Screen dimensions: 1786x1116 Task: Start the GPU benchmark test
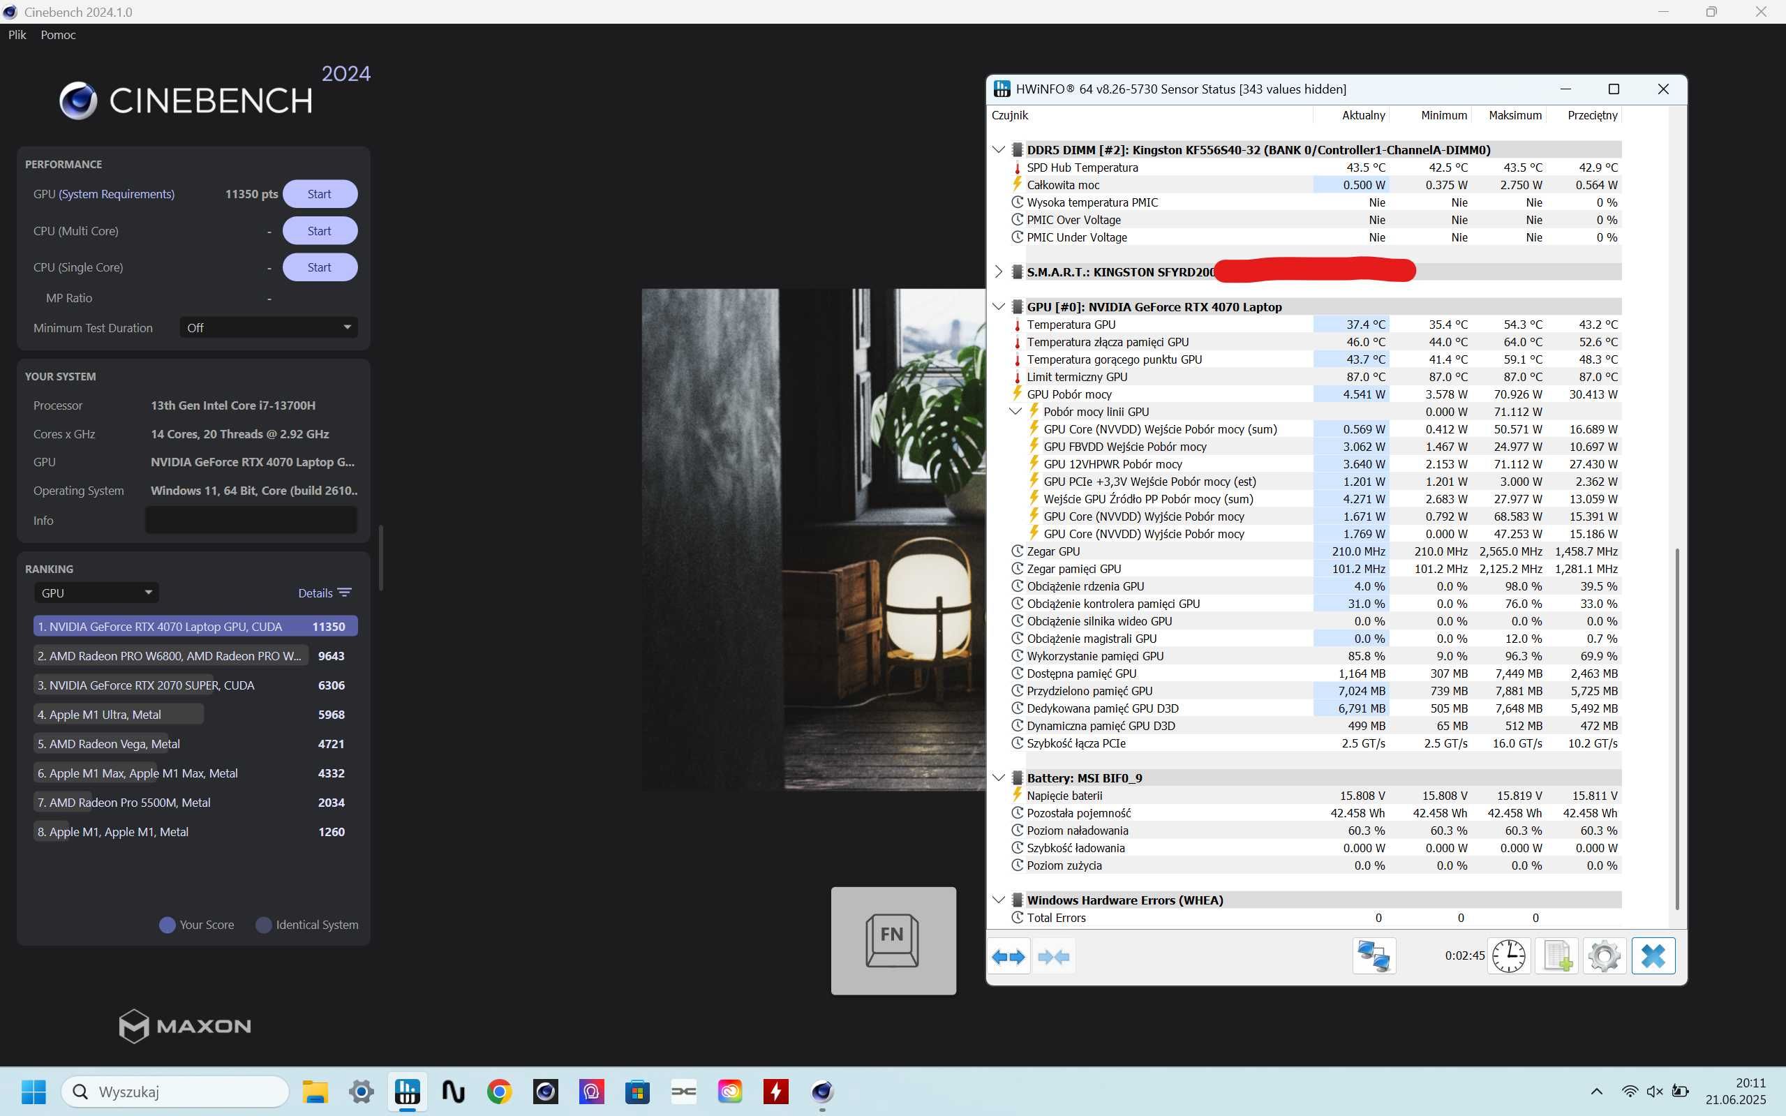coord(320,194)
